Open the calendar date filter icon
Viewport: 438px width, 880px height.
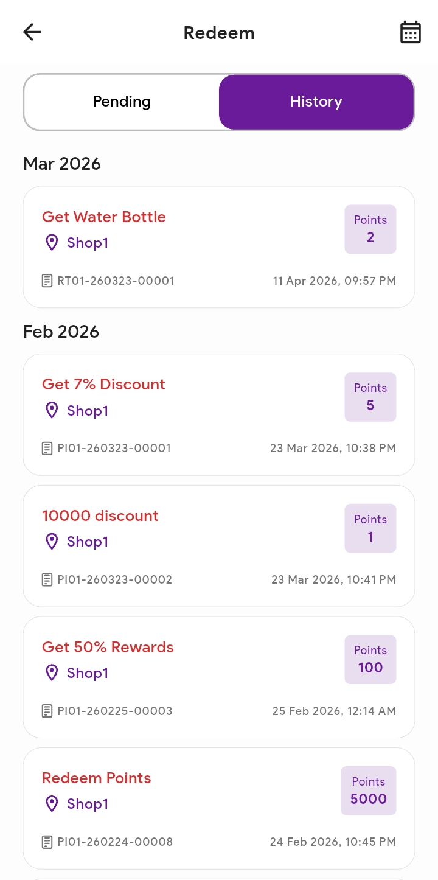pos(410,32)
